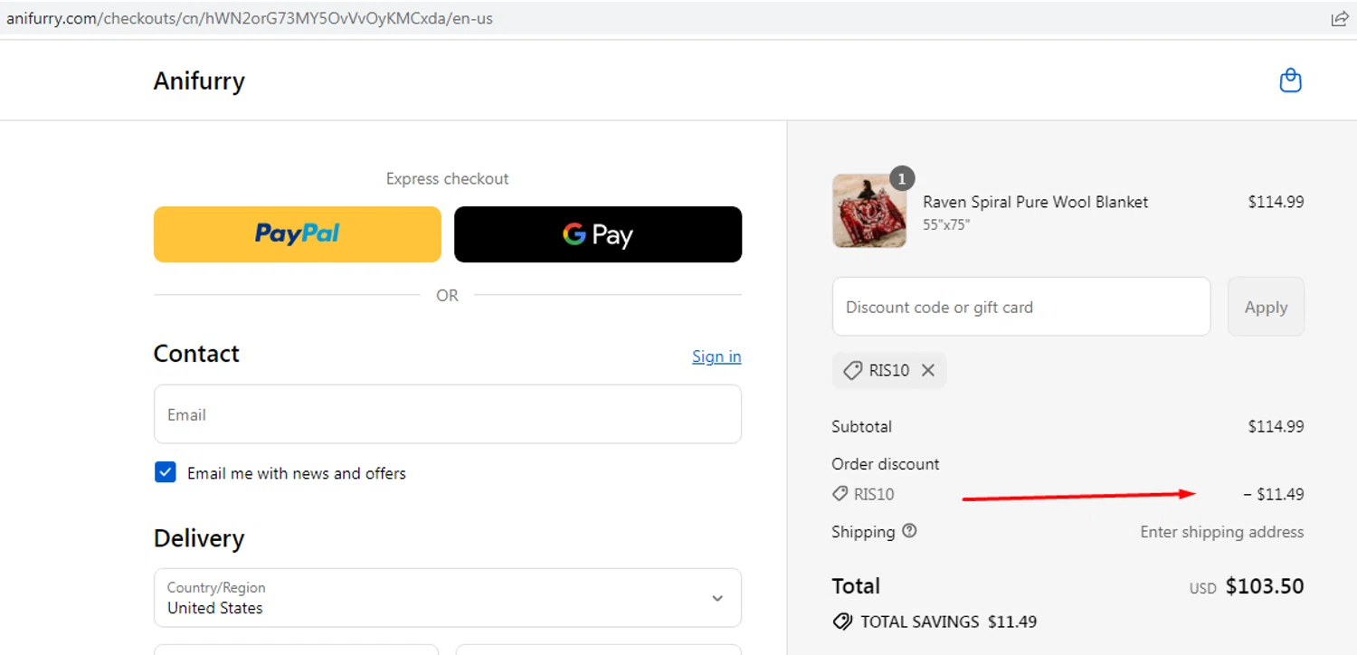Click the quantity badge on blanket image
The height and width of the screenshot is (655, 1357).
[x=902, y=177]
